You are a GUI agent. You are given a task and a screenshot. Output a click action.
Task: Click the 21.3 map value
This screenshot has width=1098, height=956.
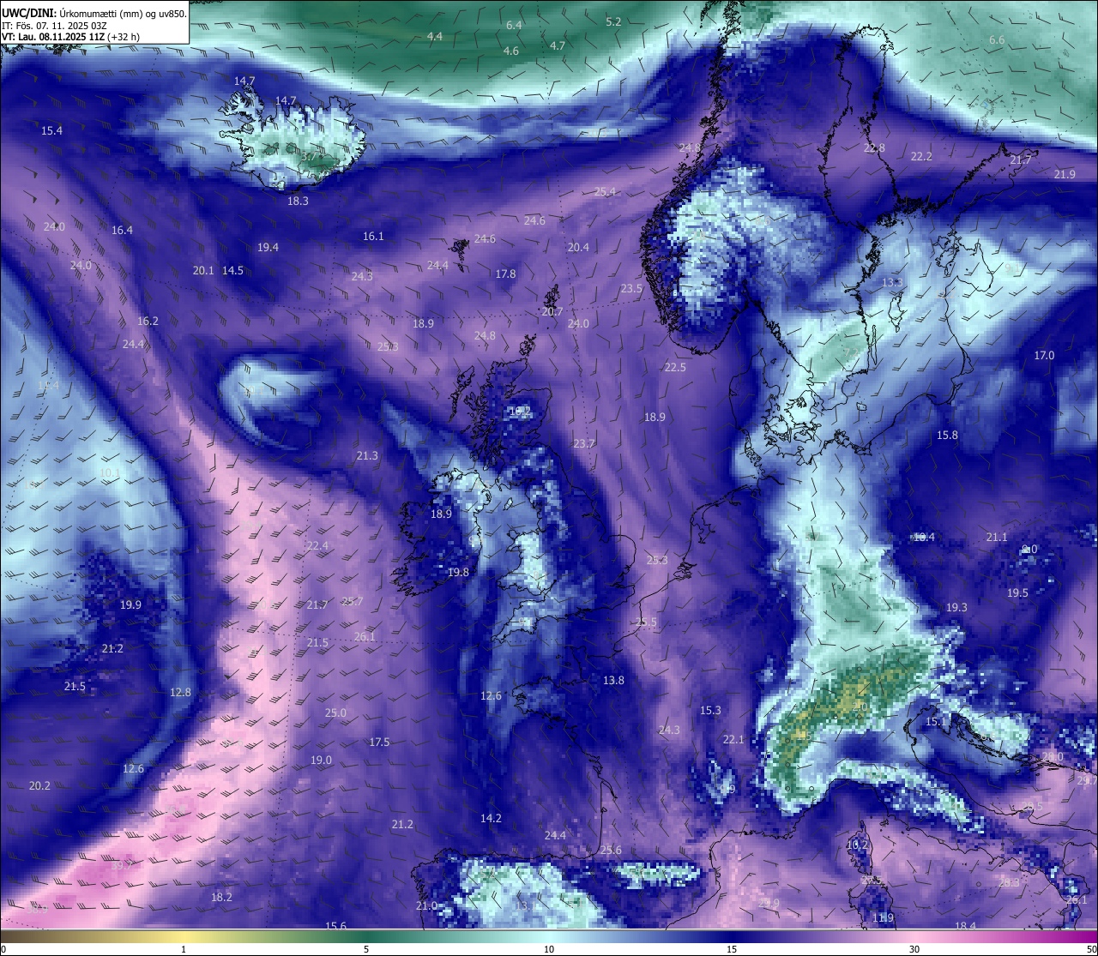(367, 456)
